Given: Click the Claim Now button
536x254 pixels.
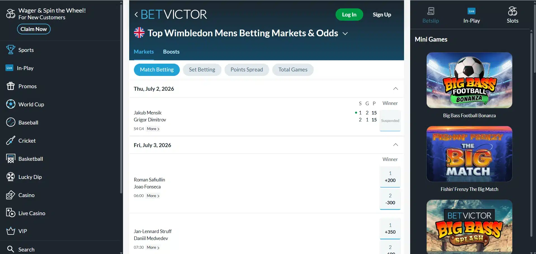Looking at the screenshot, I should coord(34,29).
